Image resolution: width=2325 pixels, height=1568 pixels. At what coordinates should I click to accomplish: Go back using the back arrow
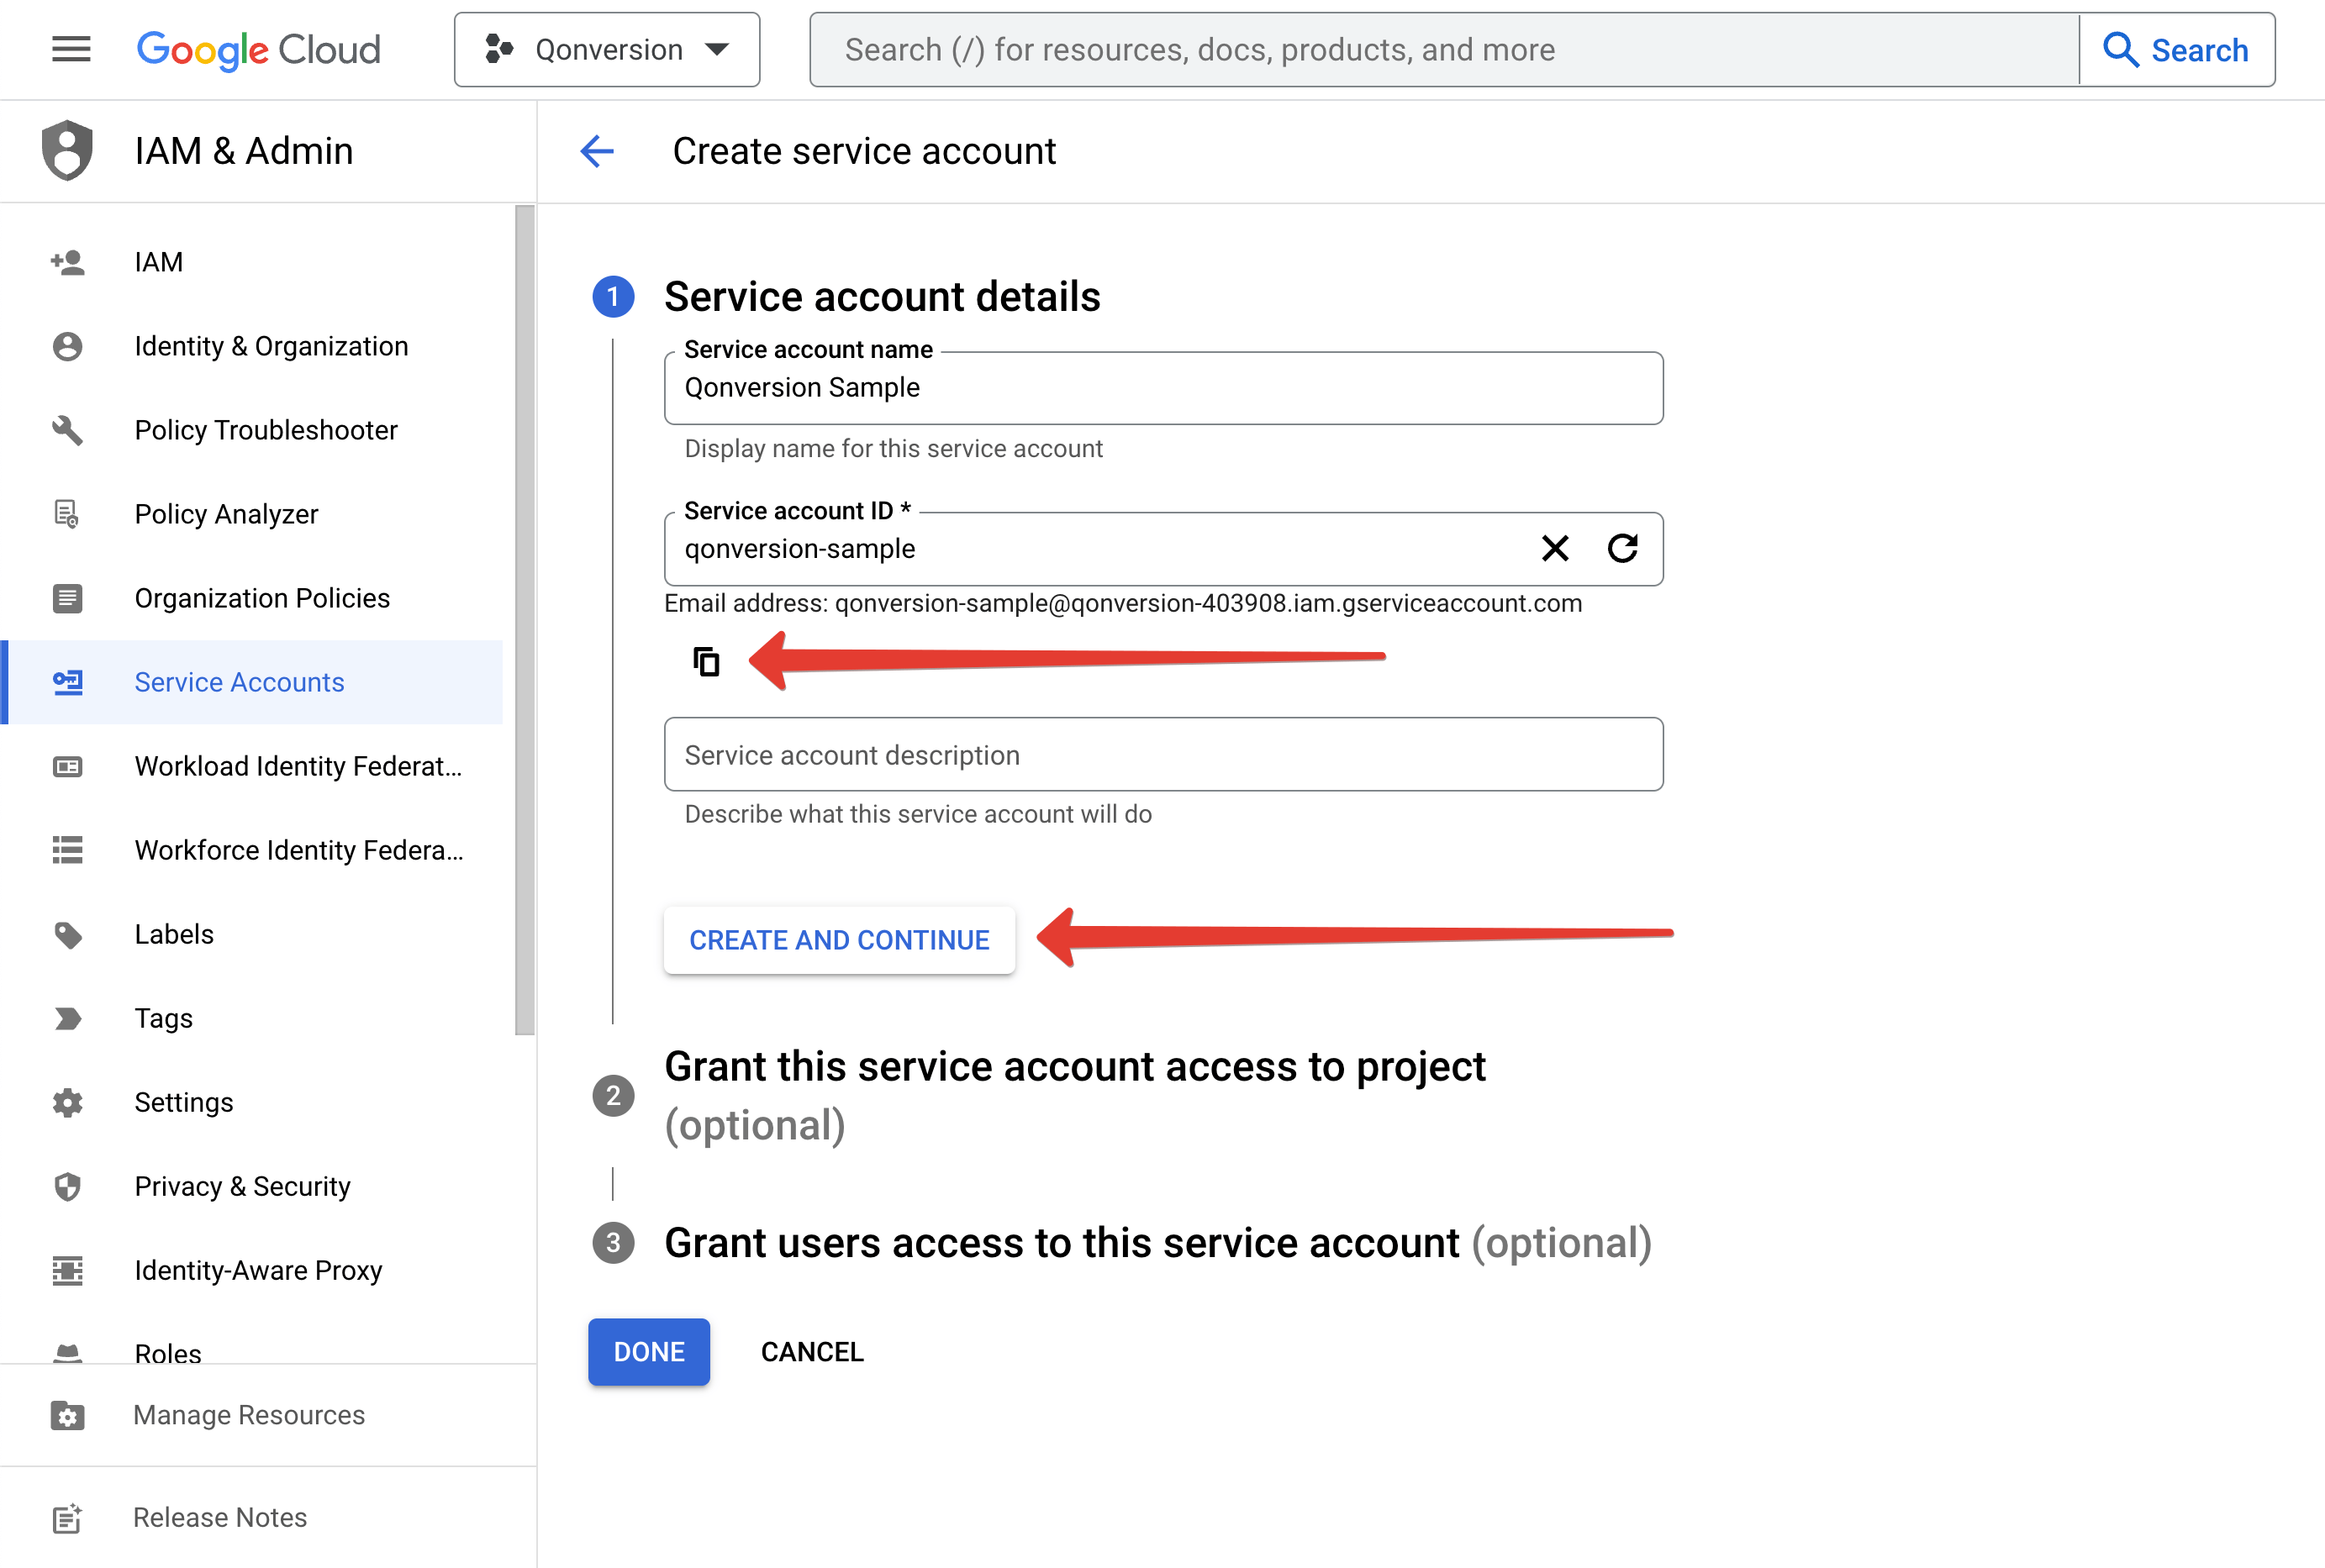pos(597,151)
